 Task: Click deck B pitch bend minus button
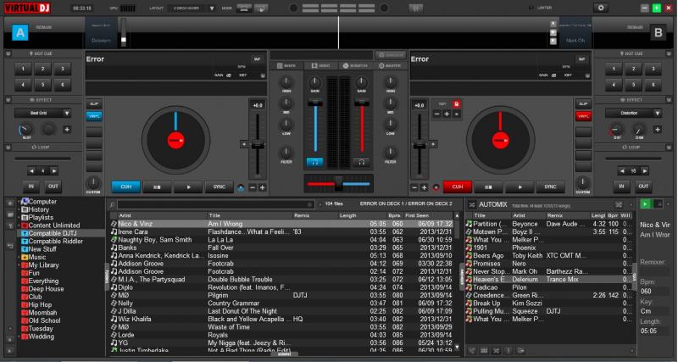414,187
